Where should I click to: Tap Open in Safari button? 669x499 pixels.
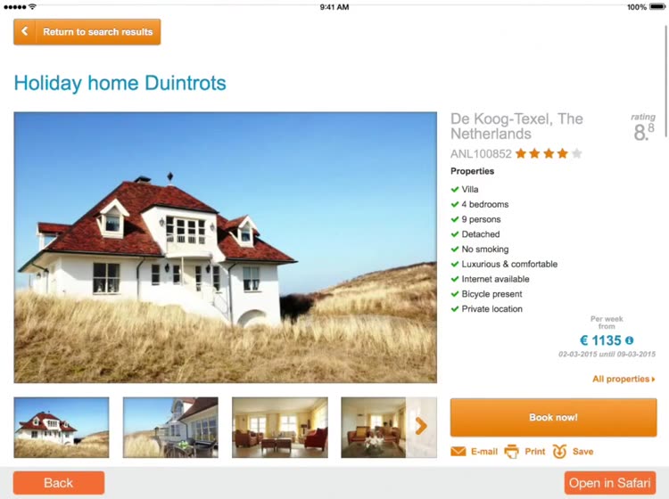(x=610, y=483)
